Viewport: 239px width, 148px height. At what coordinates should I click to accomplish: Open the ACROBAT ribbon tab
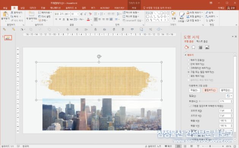(105, 8)
